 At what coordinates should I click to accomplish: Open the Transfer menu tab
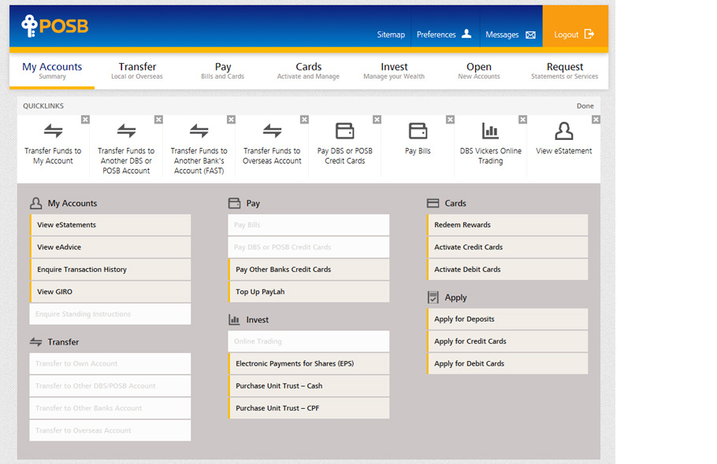(x=137, y=71)
